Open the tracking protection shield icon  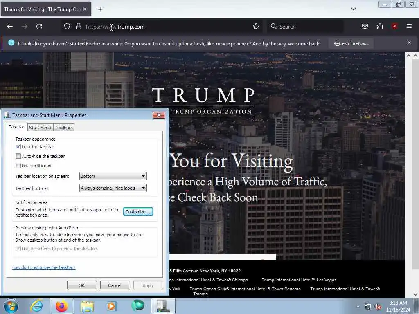click(x=67, y=27)
